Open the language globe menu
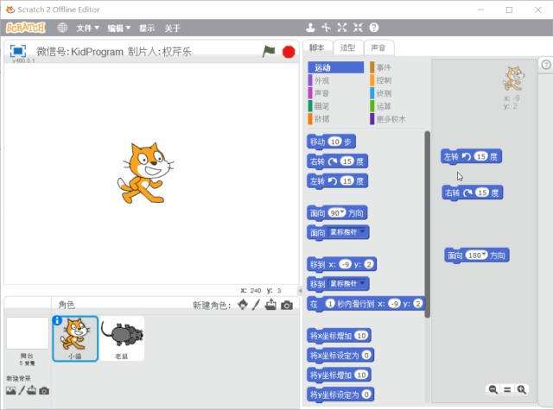Viewport: 553px width, 410px height. 62,28
